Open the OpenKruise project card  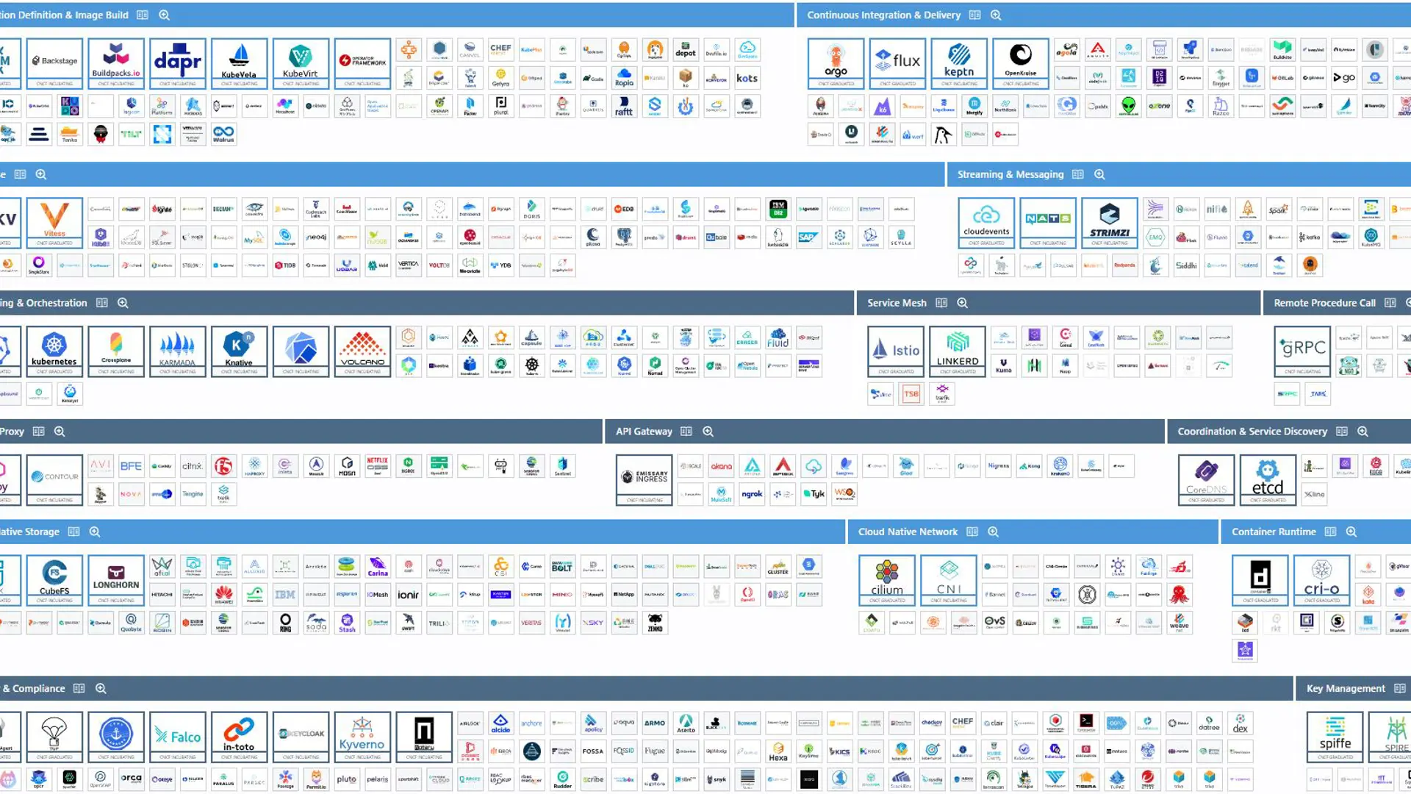1021,63
